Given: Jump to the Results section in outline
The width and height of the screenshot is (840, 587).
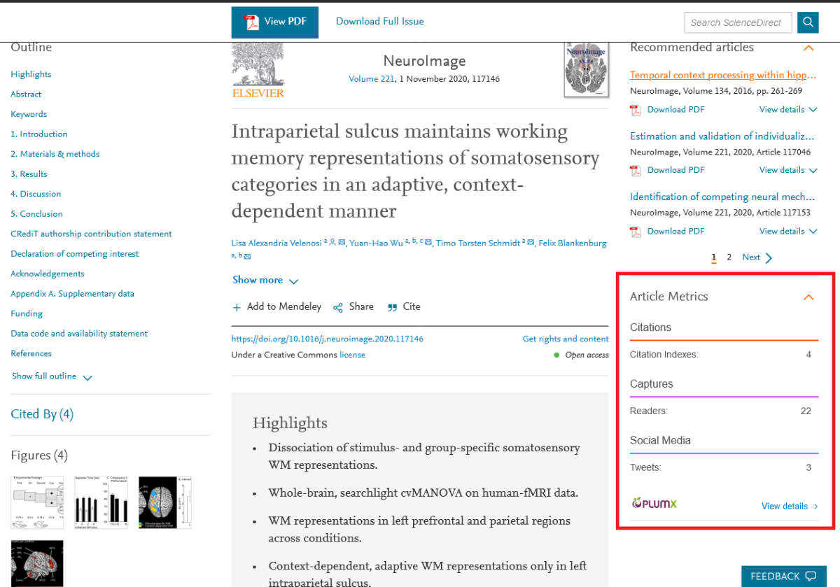Looking at the screenshot, I should [29, 174].
